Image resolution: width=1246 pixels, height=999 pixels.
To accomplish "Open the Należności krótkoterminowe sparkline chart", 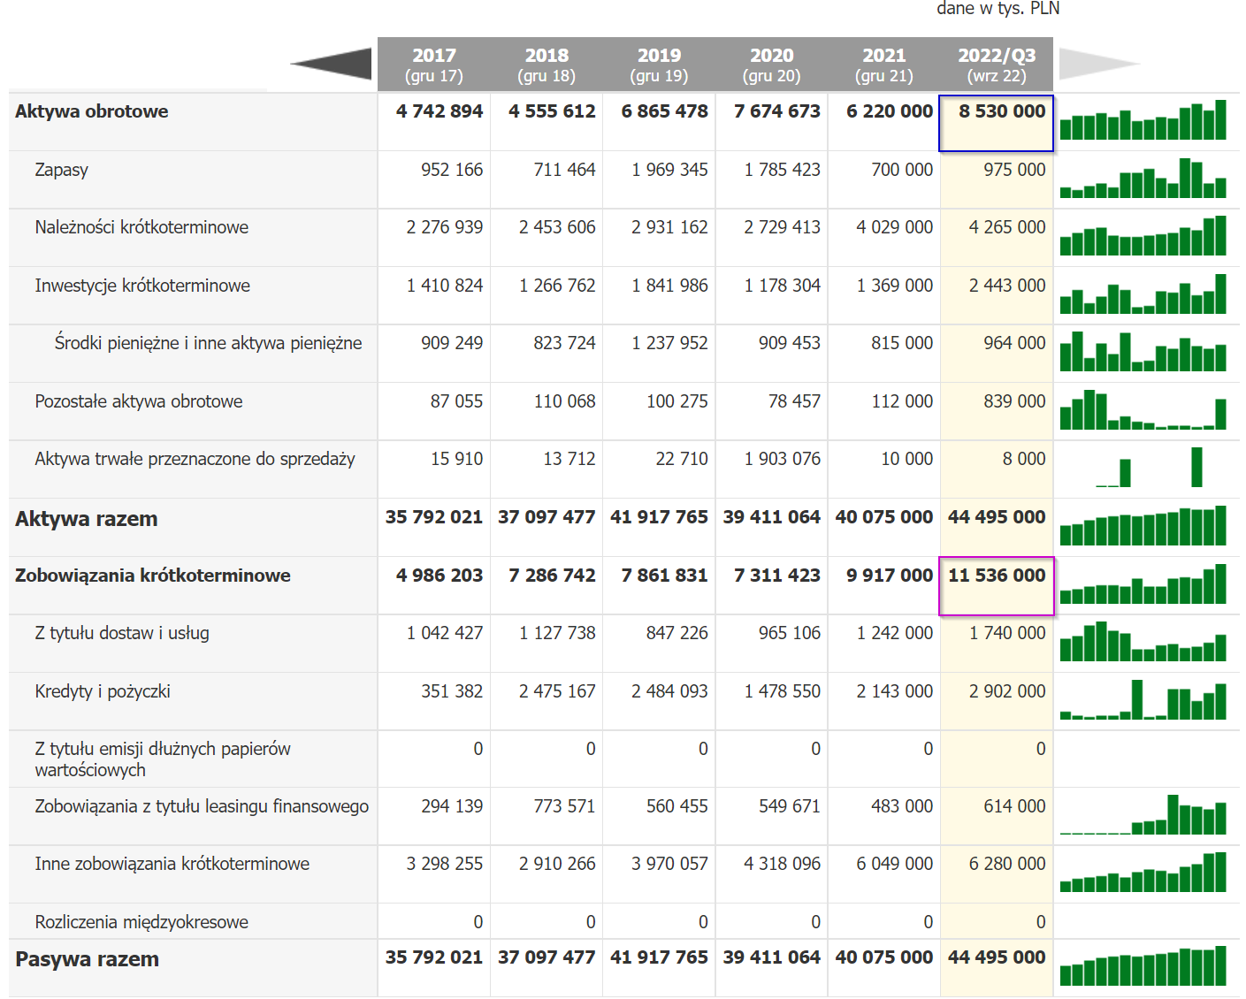I will point(1143,235).
